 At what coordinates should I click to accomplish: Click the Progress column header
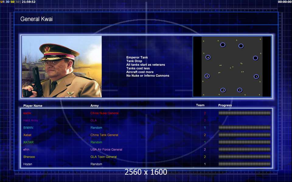(225, 105)
